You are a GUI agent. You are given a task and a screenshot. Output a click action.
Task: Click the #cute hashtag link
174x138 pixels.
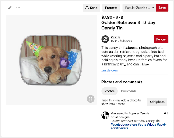pyautogui.click(x=142, y=124)
